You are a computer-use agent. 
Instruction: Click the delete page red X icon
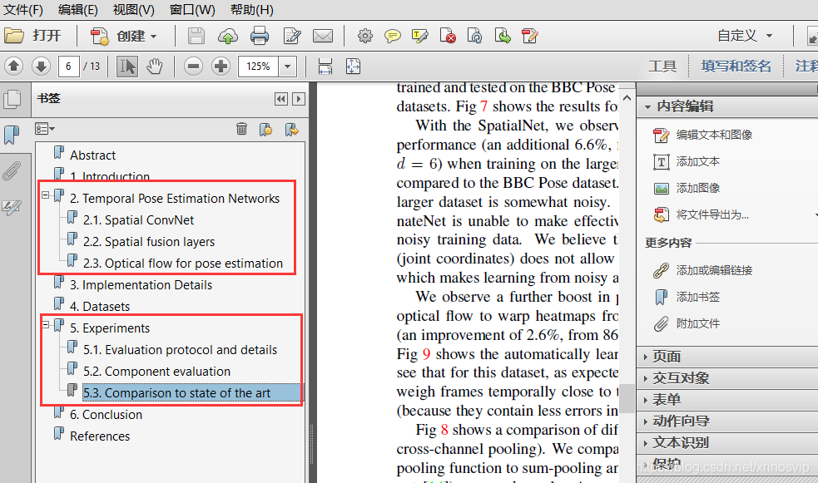click(x=448, y=36)
